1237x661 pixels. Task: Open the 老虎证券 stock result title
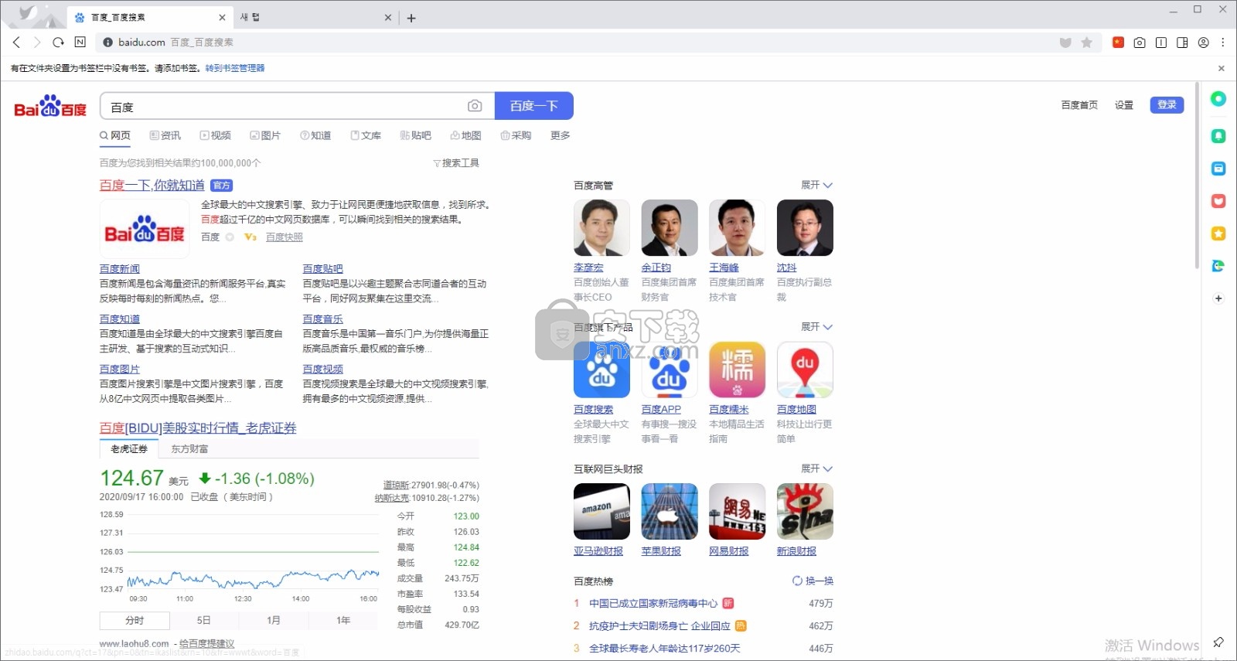click(198, 428)
